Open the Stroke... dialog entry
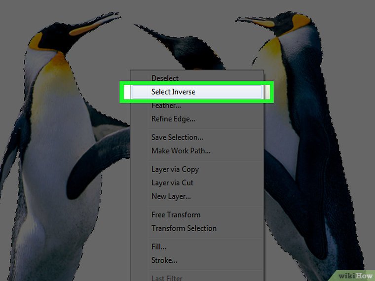Viewport: 375px width, 281px height. coord(164,260)
